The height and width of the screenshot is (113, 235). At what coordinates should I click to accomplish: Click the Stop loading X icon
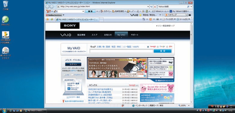coord(155,7)
